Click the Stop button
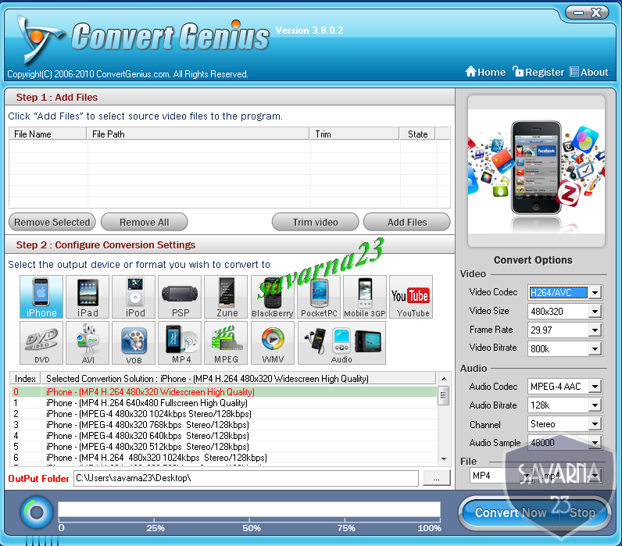Screen dimensions: 622x546 coord(582,512)
